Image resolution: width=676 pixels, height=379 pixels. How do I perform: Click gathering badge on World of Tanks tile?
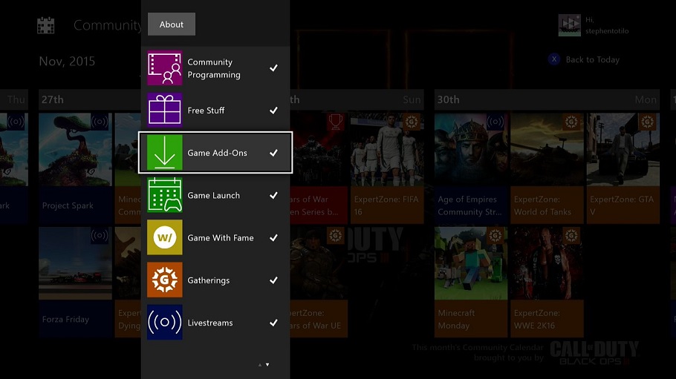coord(571,122)
